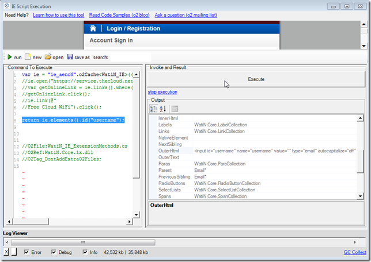Viewport: 371px width, 262px height.
Task: Select the RadioButtons property row
Action: [x=172, y=183]
